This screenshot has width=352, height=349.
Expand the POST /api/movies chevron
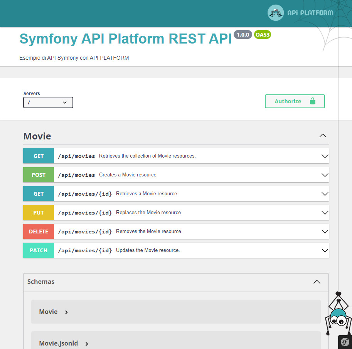point(325,175)
